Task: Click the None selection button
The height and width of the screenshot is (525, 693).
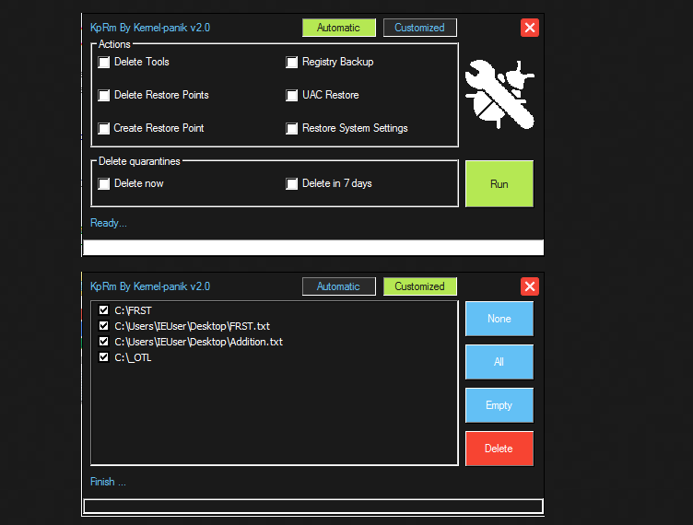Action: (499, 319)
